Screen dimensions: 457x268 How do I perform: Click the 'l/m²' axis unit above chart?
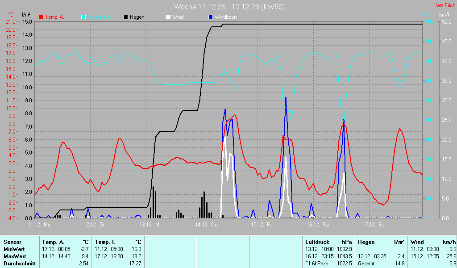tap(26, 14)
